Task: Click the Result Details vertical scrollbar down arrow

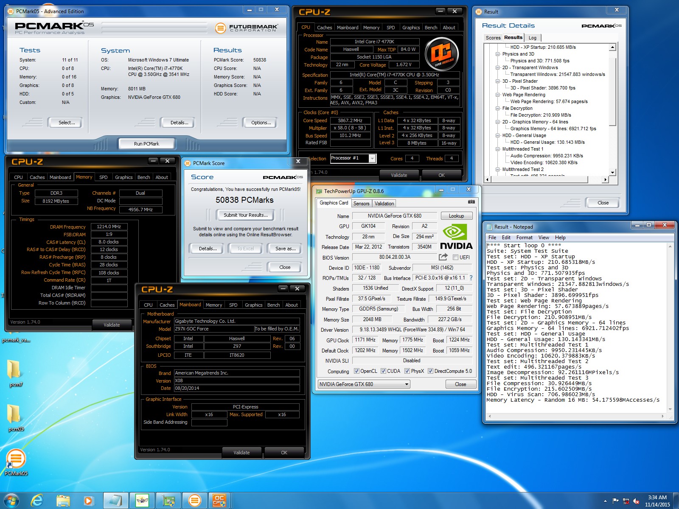Action: pos(612,172)
